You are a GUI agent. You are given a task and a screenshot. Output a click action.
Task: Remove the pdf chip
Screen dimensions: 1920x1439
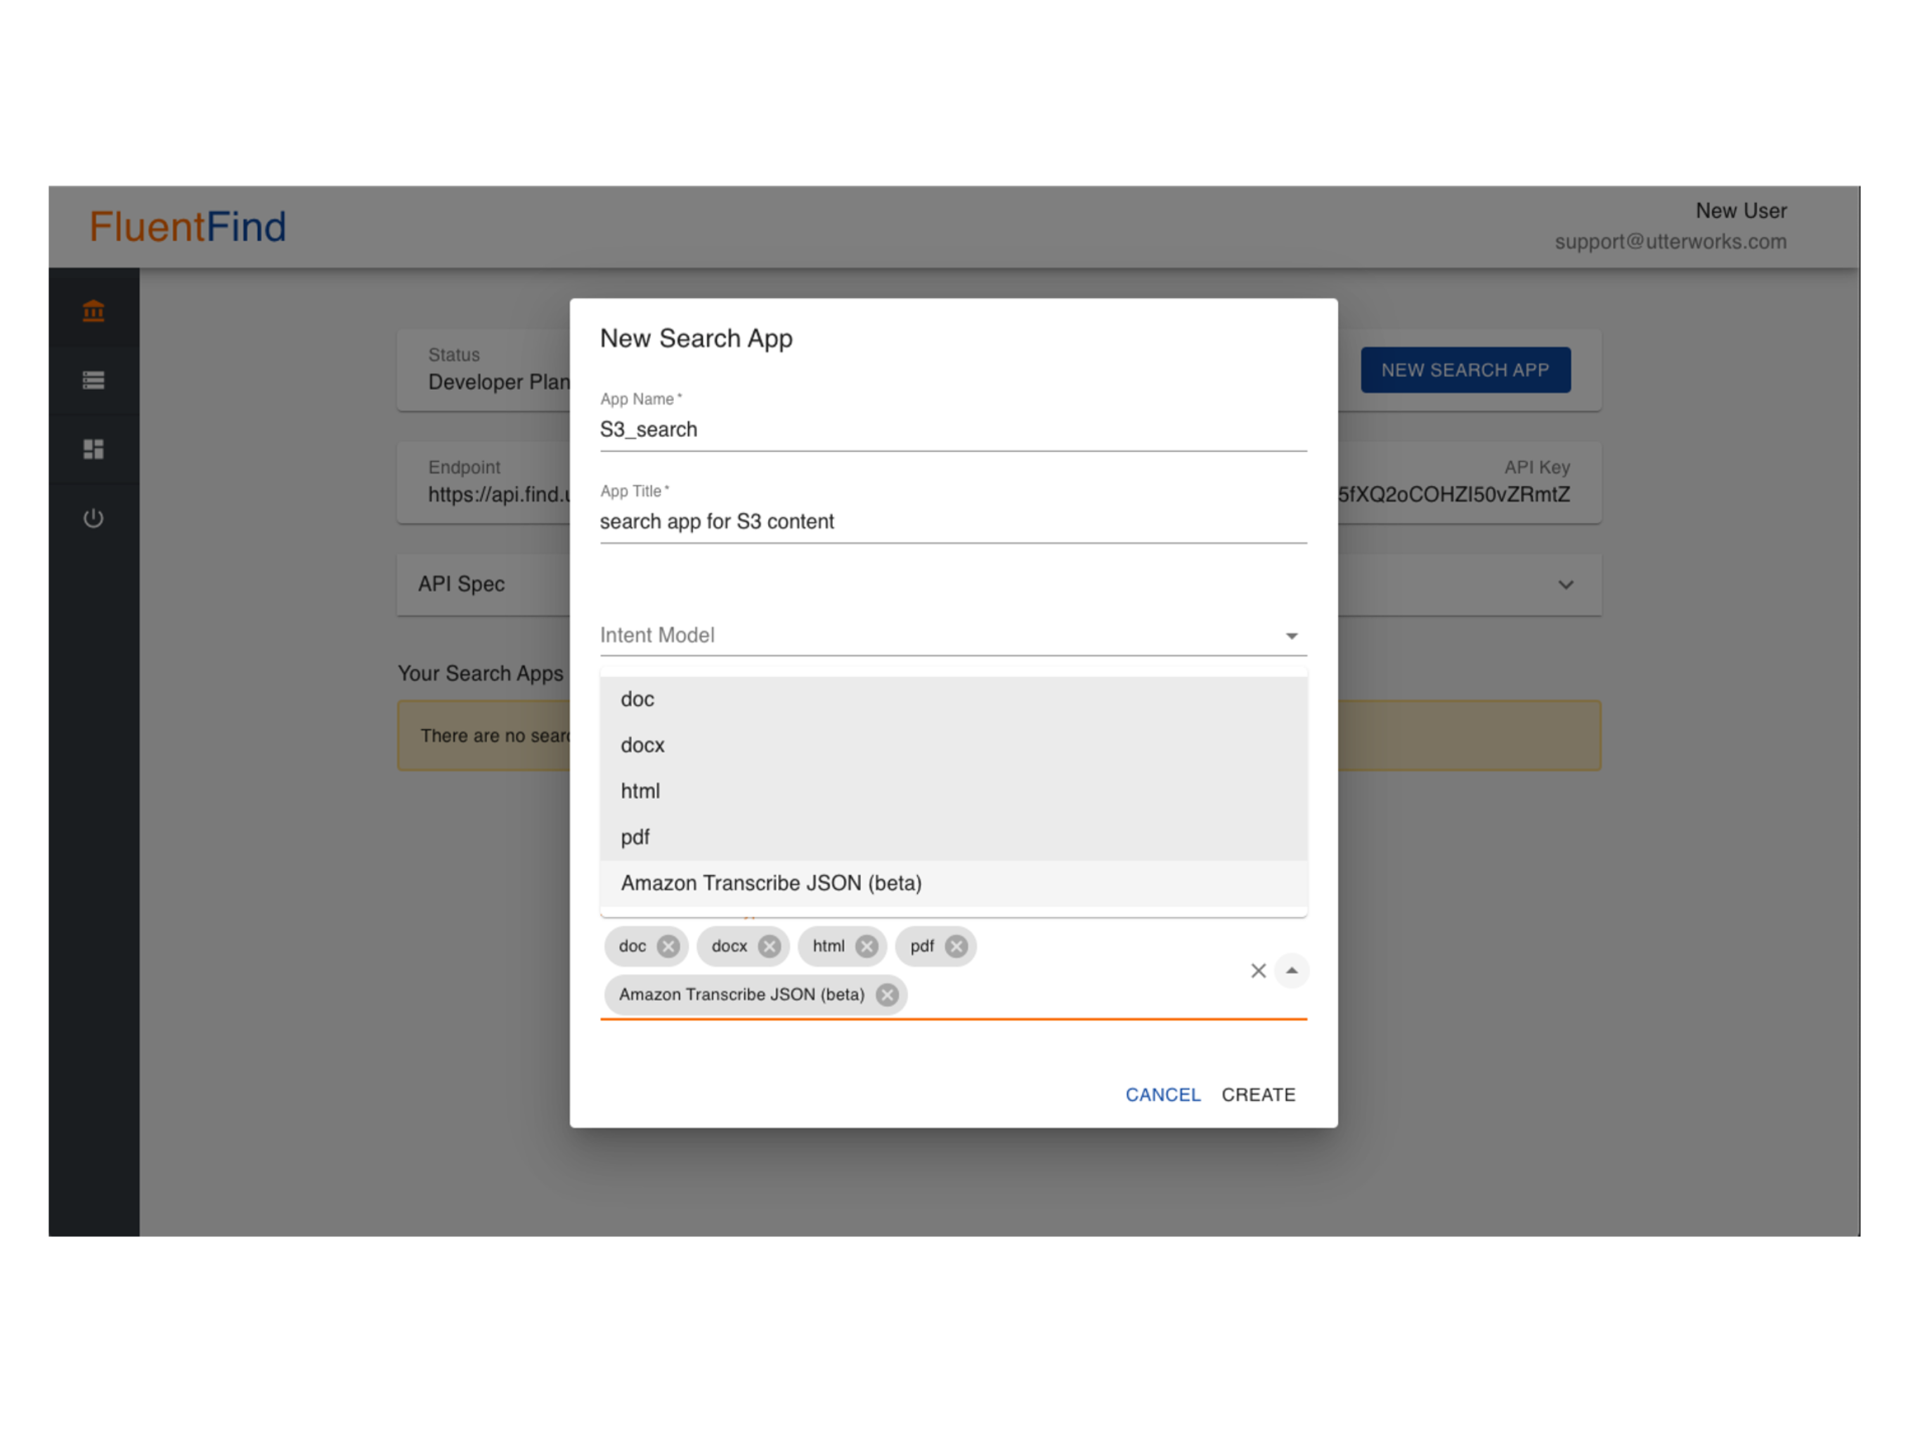coord(956,946)
